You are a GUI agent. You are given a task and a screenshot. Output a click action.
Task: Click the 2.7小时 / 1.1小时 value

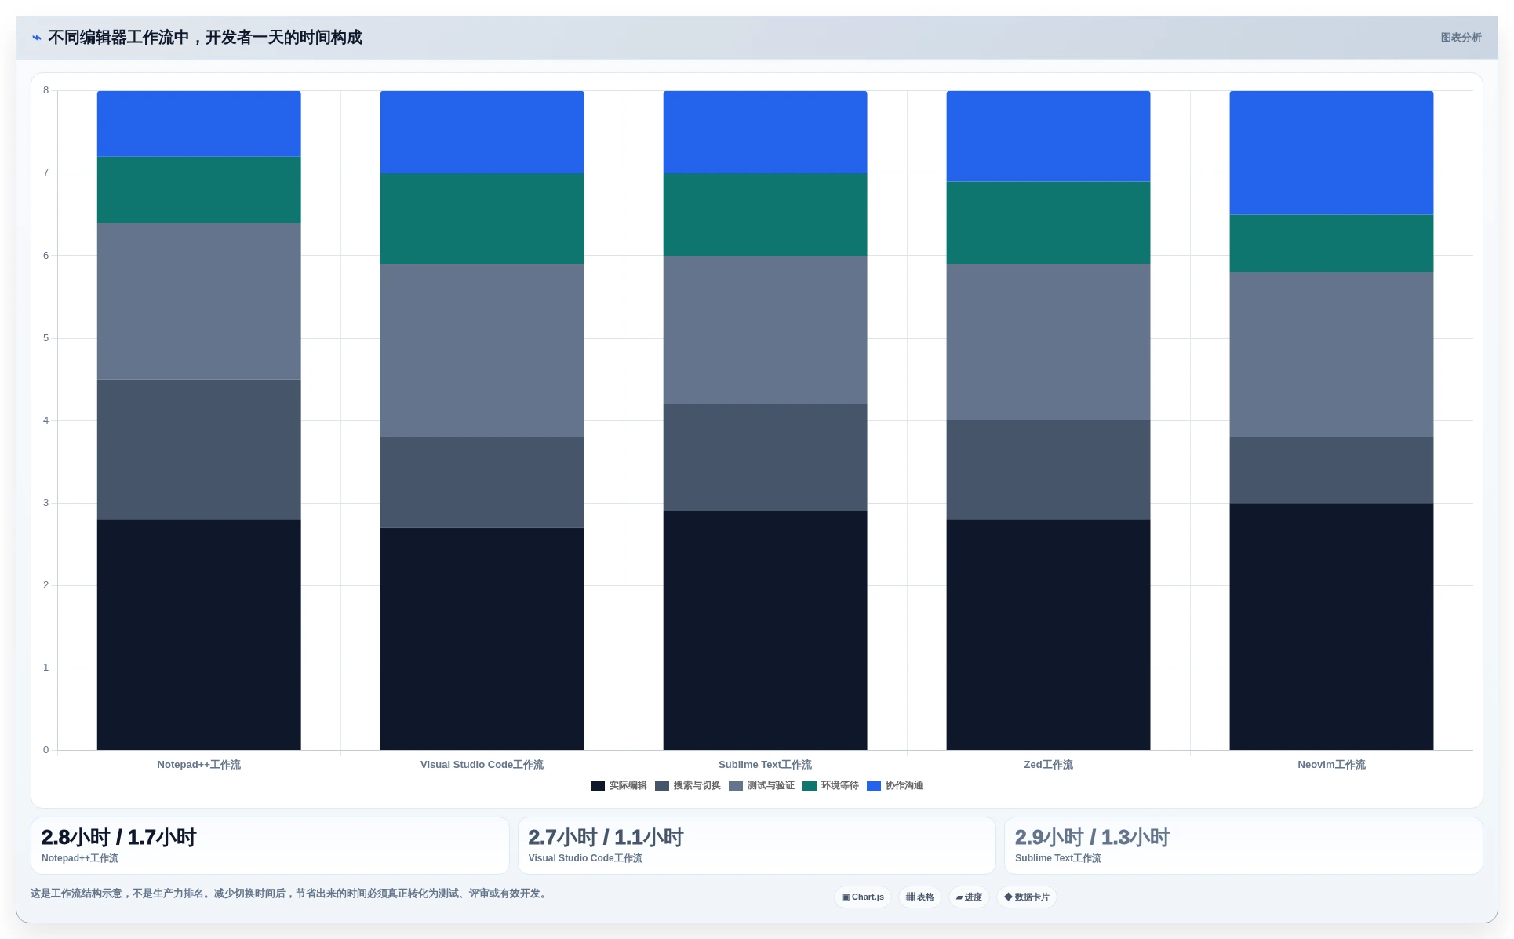[x=606, y=838]
